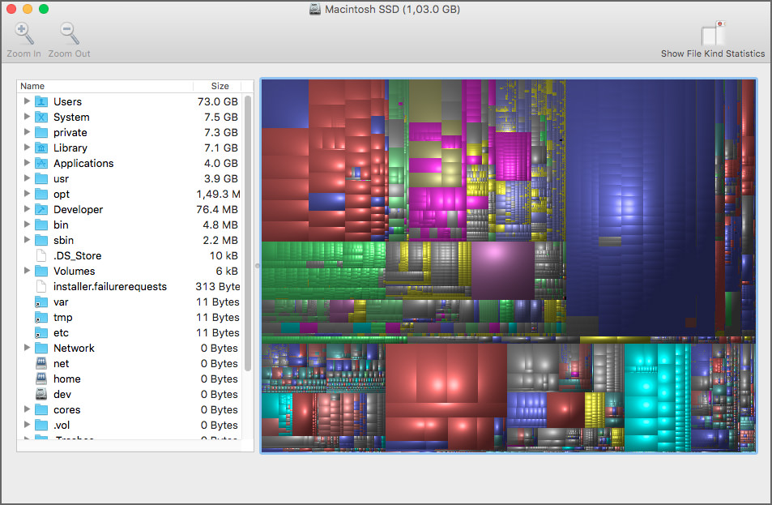Click the Applications folder icon
The width and height of the screenshot is (772, 505).
[x=42, y=163]
